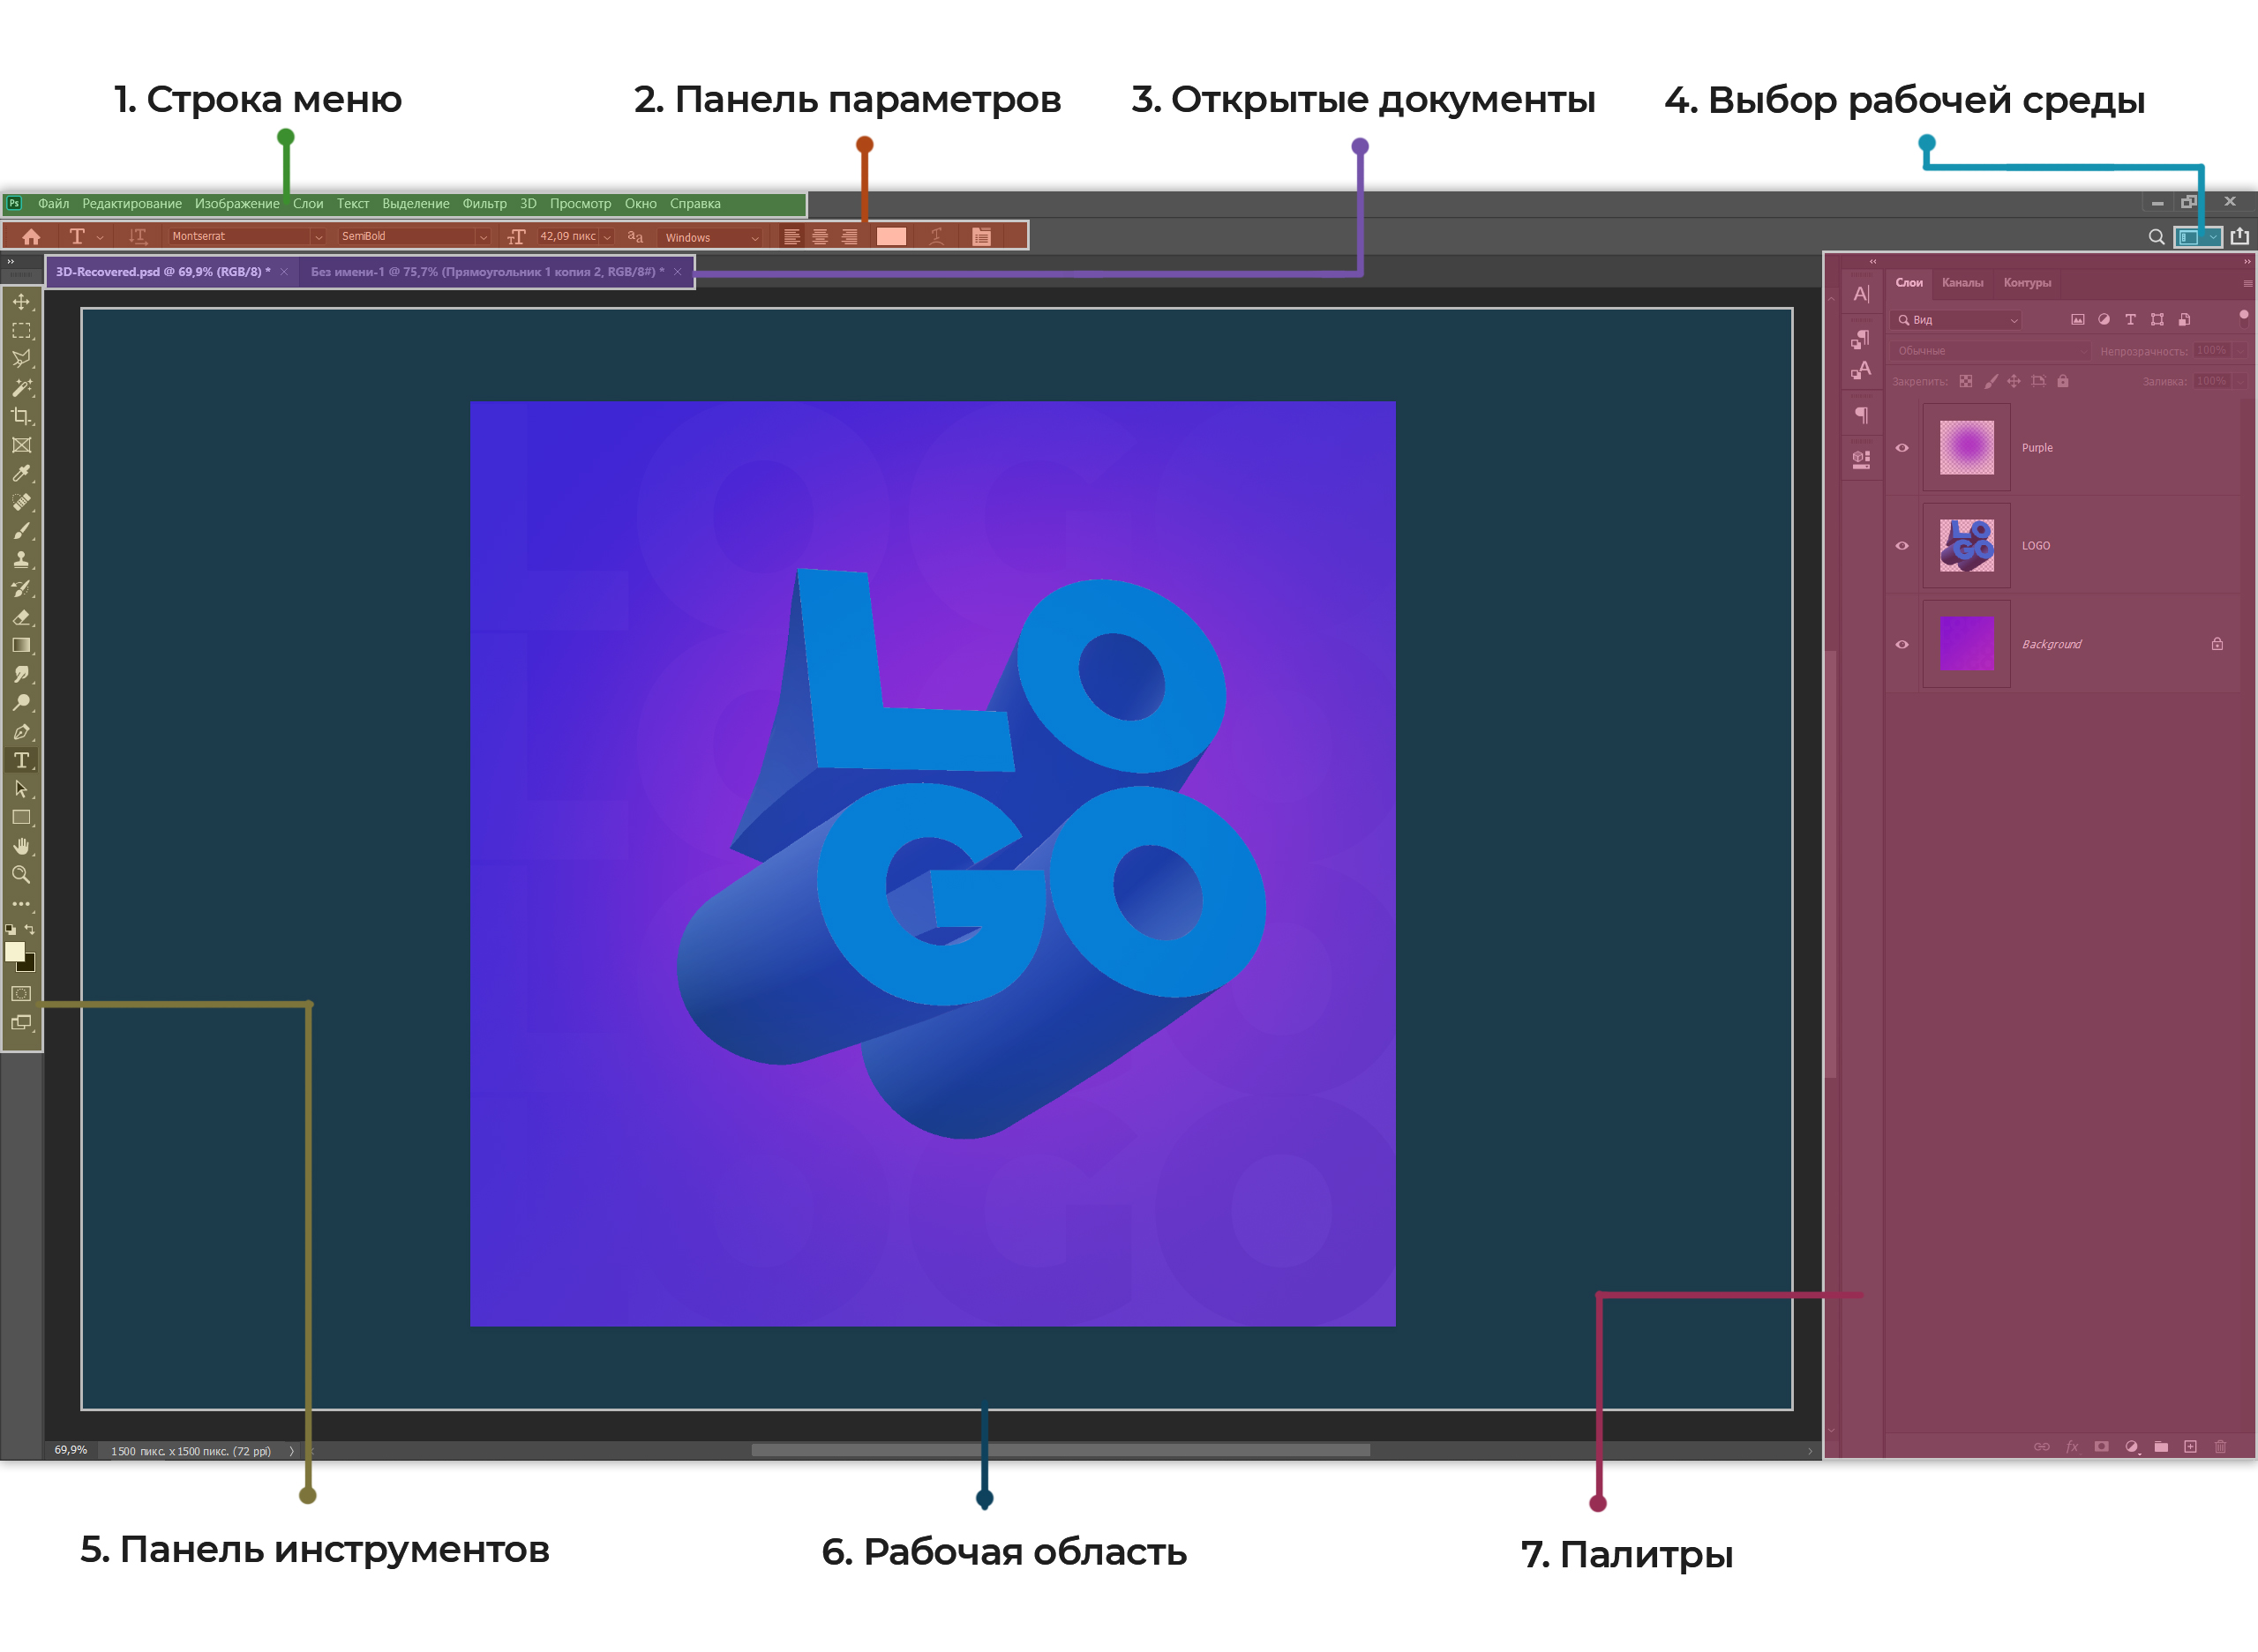Open the Фильтр menu
Image resolution: width=2258 pixels, height=1652 pixels.
coord(484,204)
